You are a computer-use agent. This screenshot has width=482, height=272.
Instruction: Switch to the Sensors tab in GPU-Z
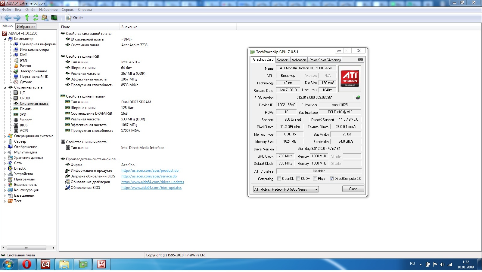[x=283, y=60]
